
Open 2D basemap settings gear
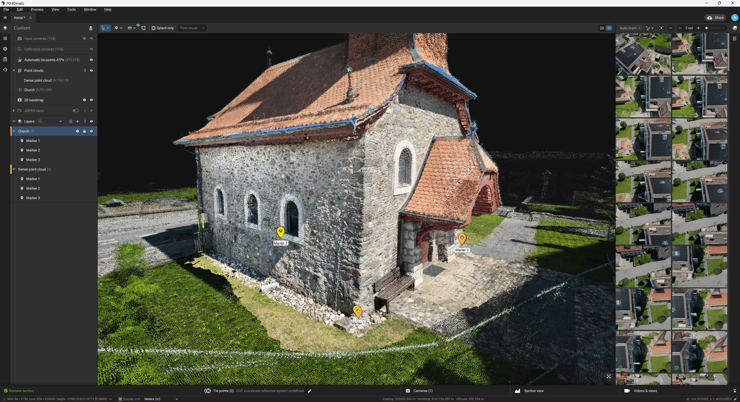[84, 100]
